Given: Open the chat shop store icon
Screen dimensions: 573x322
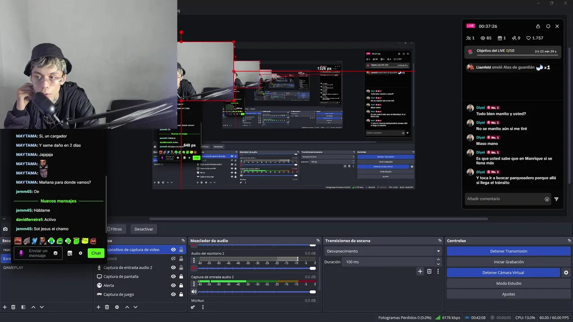Looking at the screenshot, I should (70, 253).
